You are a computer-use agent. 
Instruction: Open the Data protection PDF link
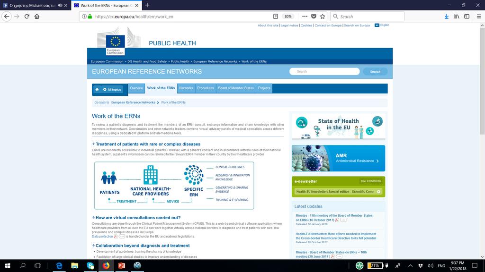(x=102, y=237)
